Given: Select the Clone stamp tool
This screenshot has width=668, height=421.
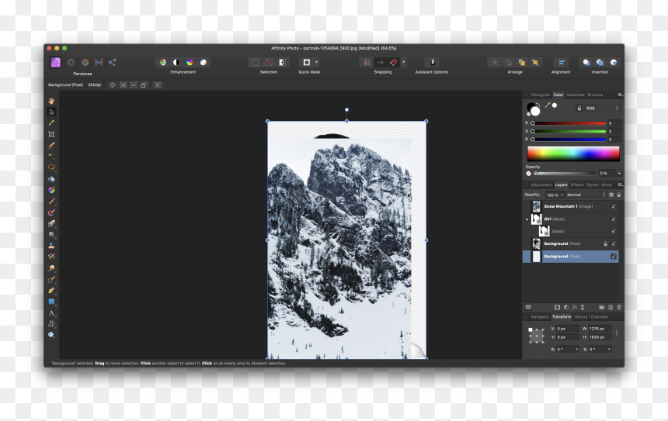Looking at the screenshot, I should coord(51,246).
